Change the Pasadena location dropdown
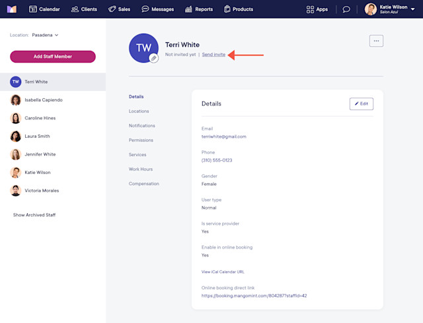 click(x=45, y=35)
